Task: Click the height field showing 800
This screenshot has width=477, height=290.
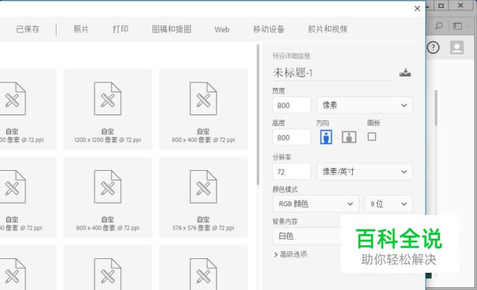Action: (x=292, y=137)
